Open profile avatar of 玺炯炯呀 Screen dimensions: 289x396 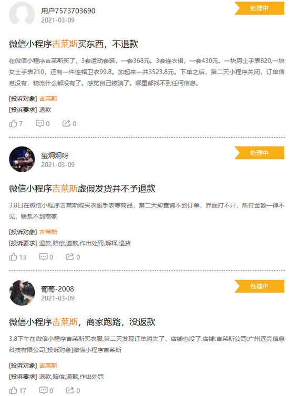(x=22, y=159)
